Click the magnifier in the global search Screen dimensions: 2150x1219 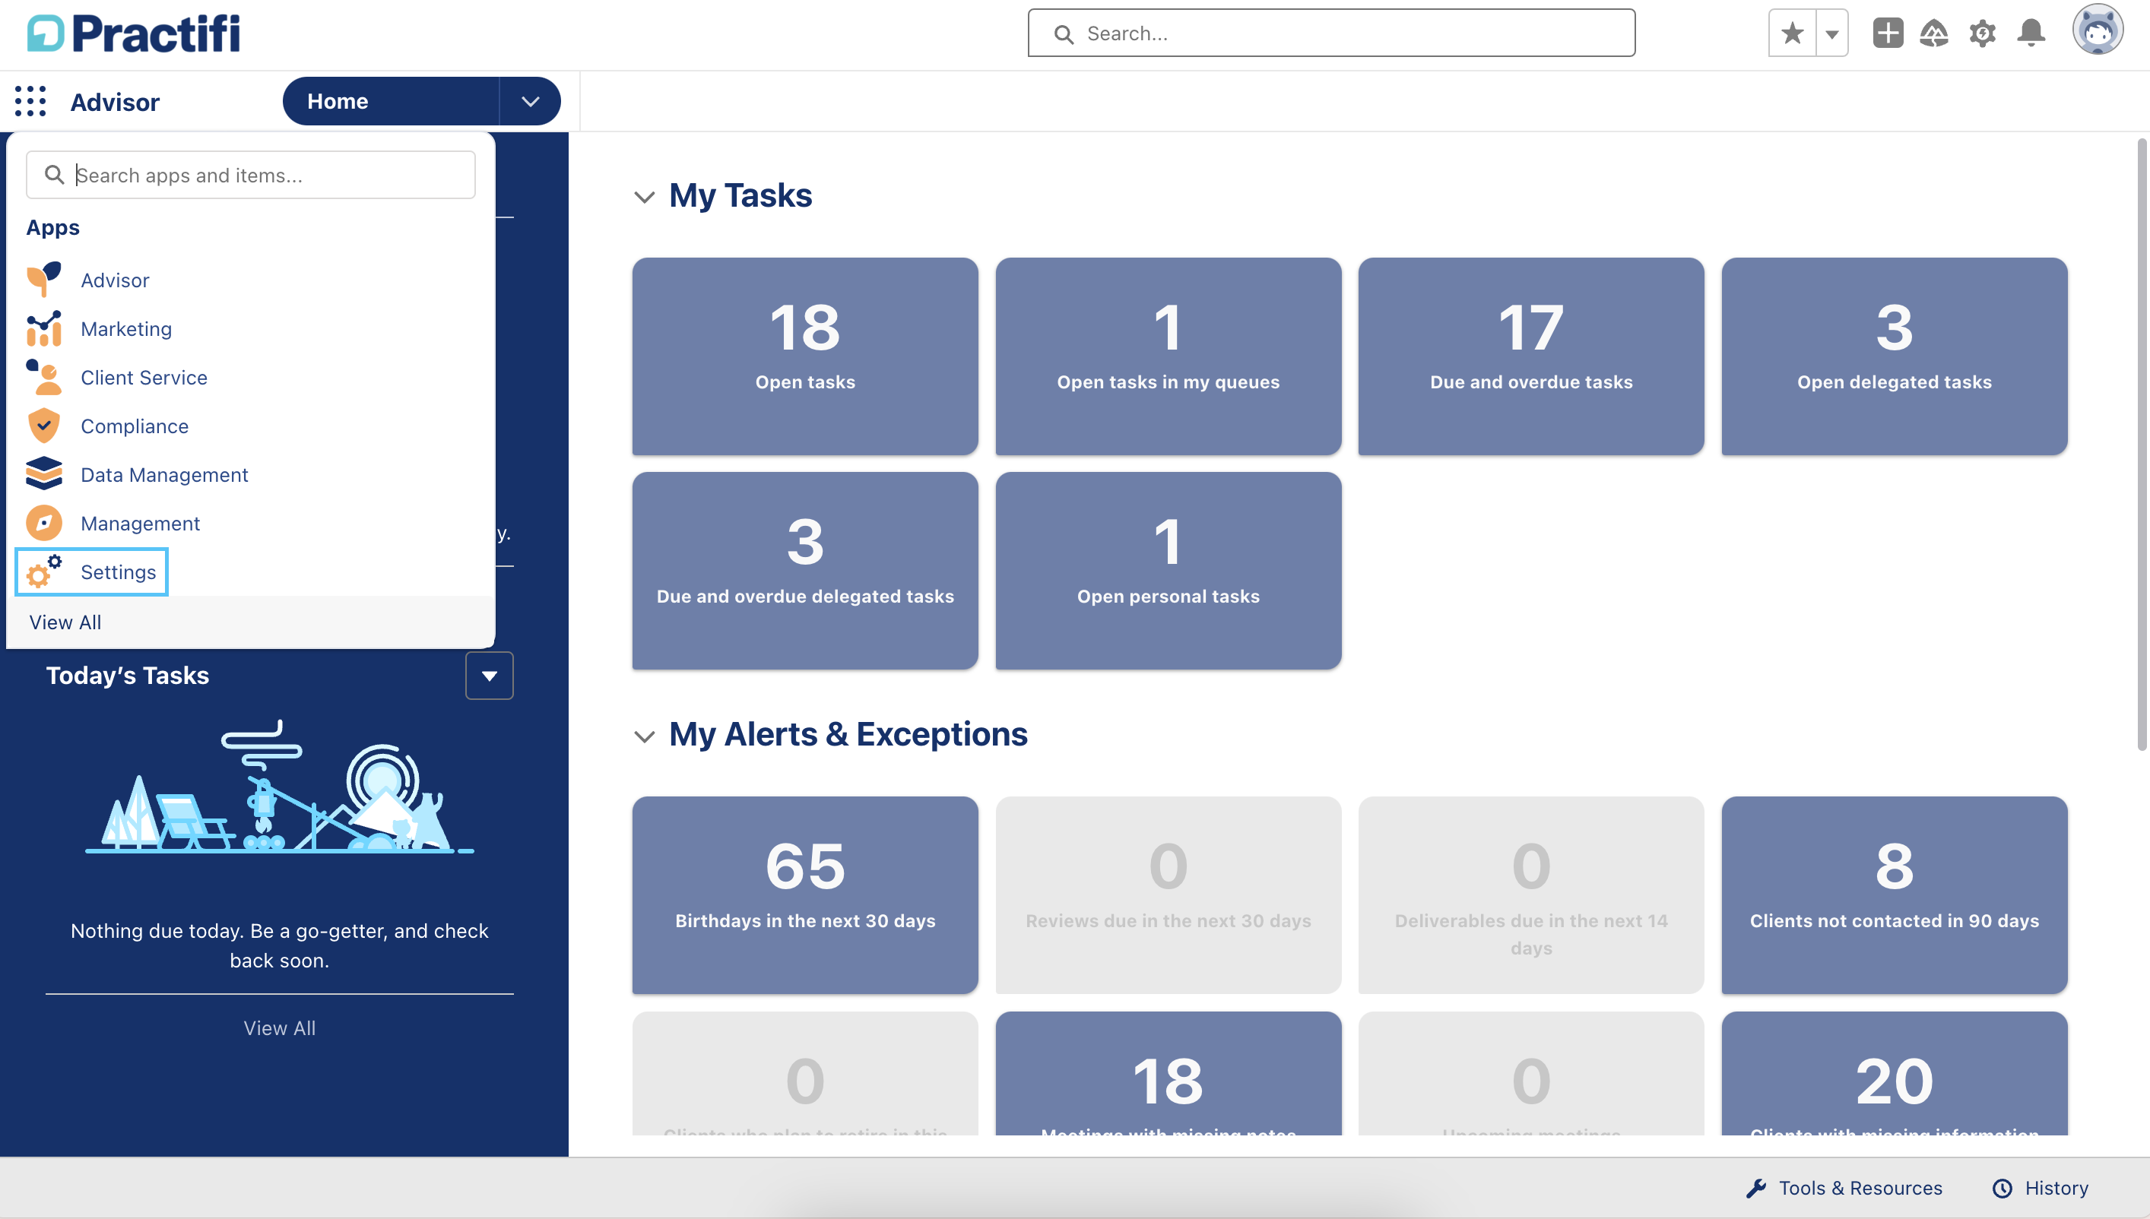1064,33
